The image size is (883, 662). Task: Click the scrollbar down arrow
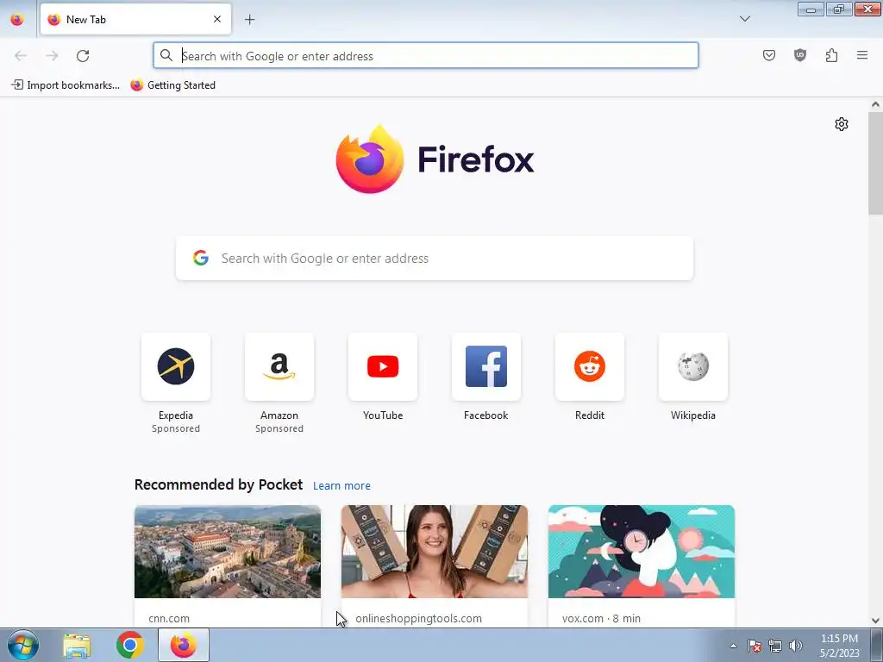coord(875,621)
